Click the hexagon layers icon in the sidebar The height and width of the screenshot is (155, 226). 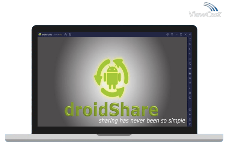190,93
